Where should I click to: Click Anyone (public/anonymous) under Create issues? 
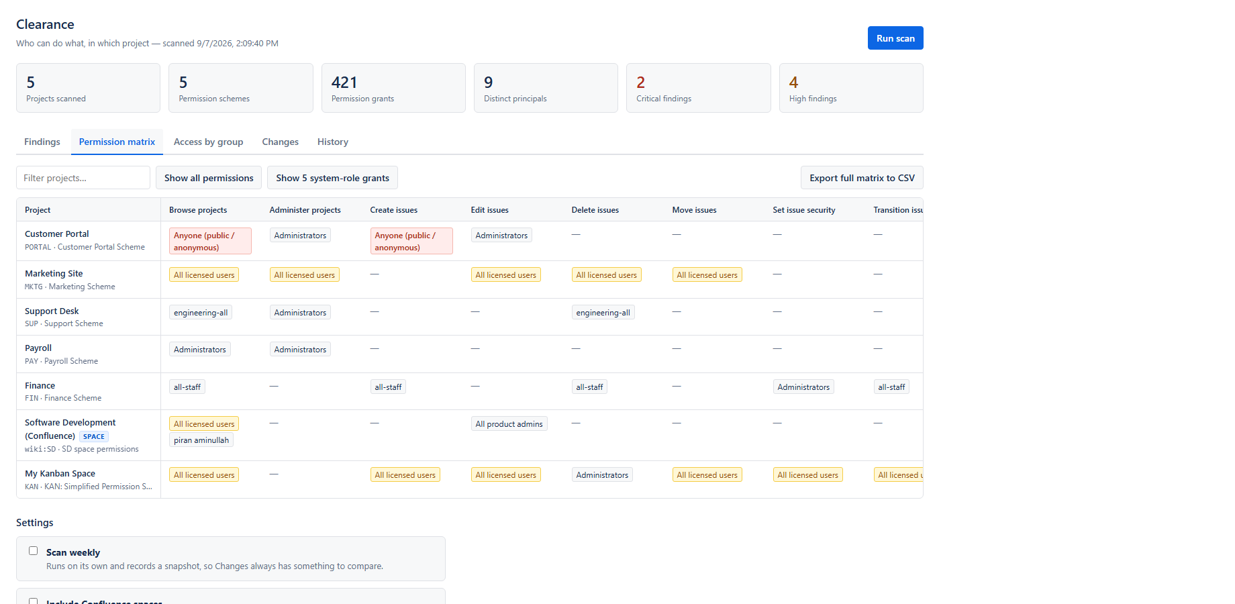click(411, 241)
